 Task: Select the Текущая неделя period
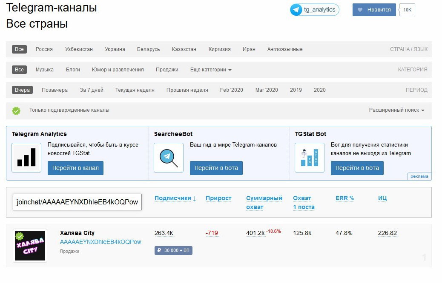point(135,90)
